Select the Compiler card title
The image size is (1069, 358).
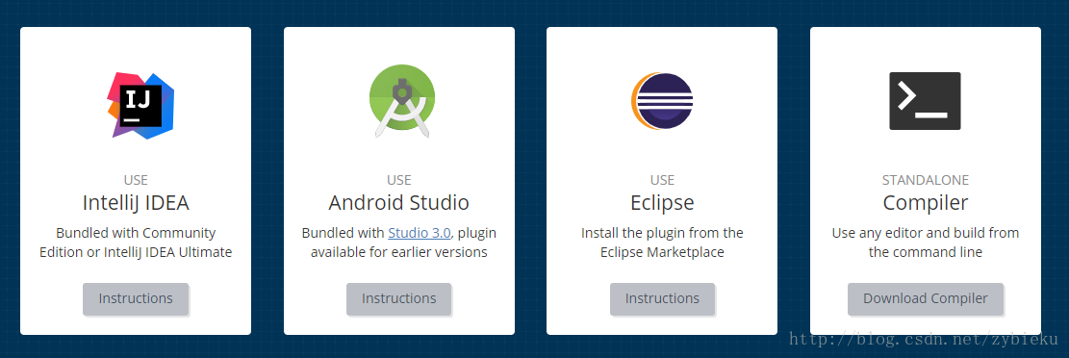point(925,202)
